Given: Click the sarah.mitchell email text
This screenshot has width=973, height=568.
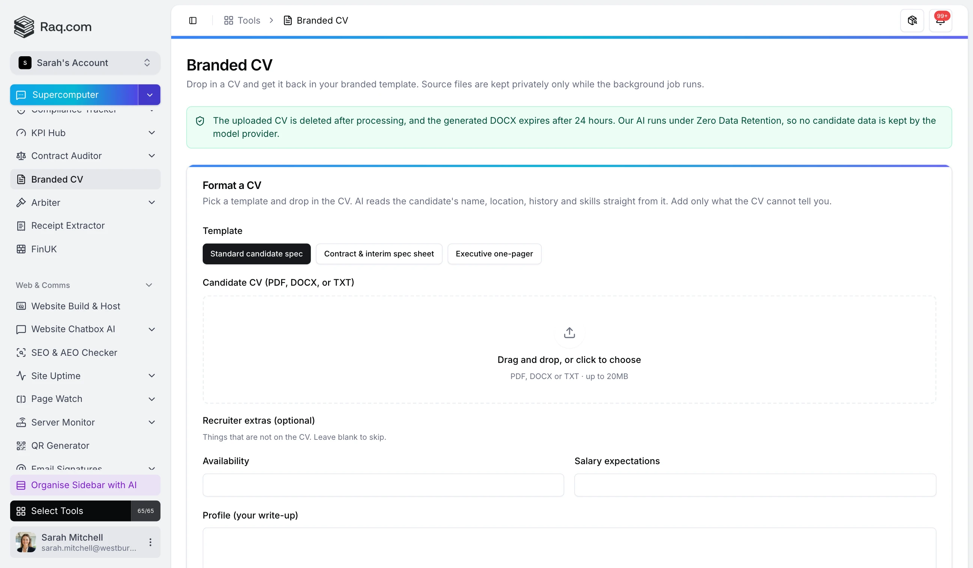Looking at the screenshot, I should 89,549.
